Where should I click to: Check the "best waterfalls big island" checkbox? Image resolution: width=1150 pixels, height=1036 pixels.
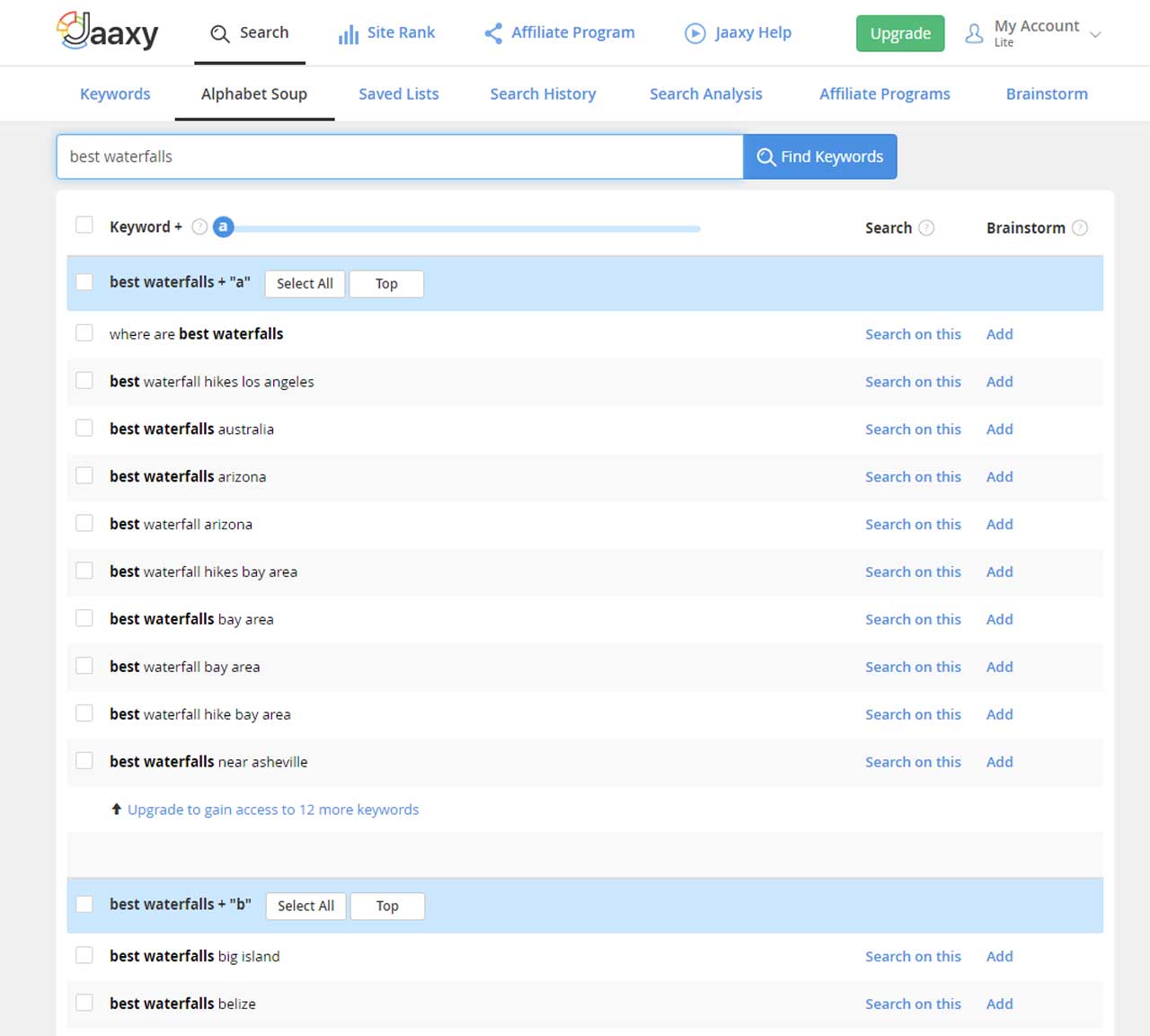click(84, 955)
